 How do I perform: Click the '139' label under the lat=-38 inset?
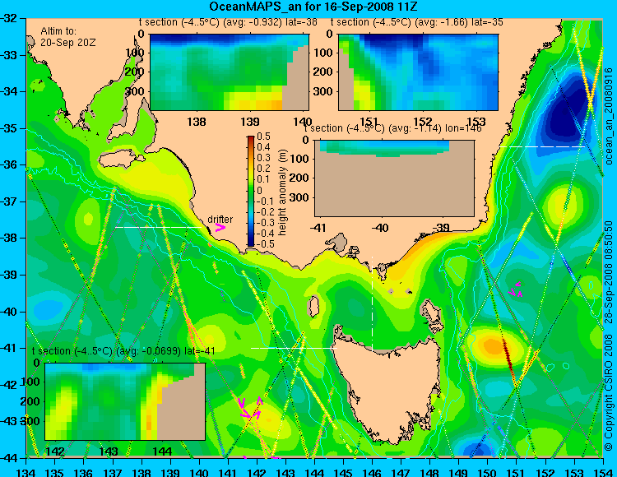point(250,122)
